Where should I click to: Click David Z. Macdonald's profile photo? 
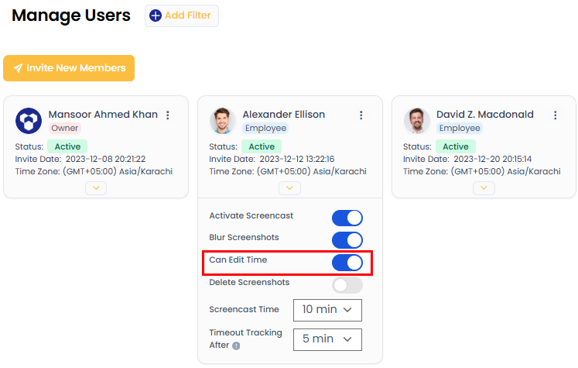coord(417,121)
